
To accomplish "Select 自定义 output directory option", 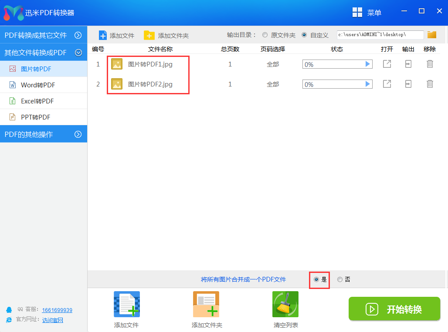I will click(x=304, y=35).
